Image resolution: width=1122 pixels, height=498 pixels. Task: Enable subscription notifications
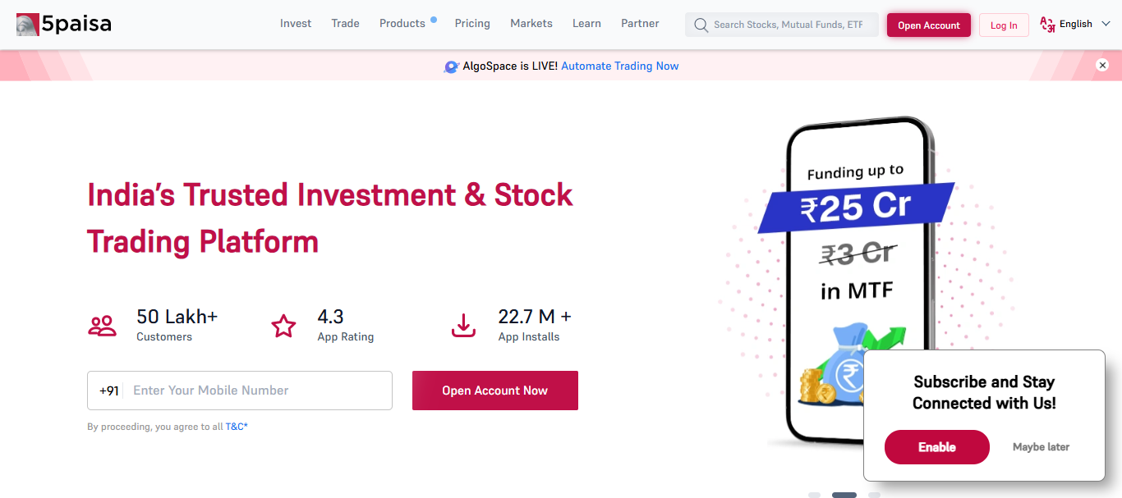point(937,447)
